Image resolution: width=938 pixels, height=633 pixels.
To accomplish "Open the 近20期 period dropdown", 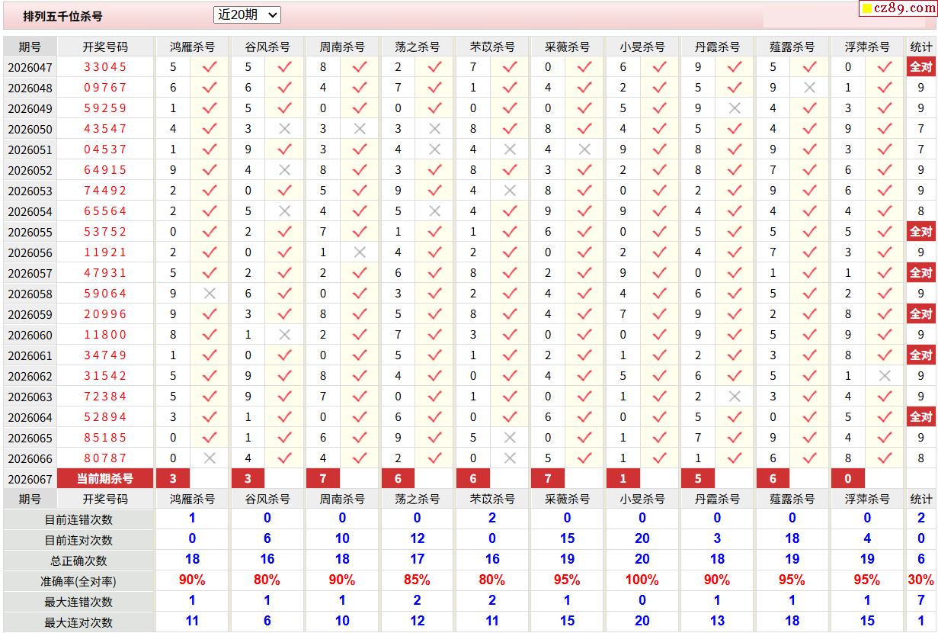I will tap(248, 14).
